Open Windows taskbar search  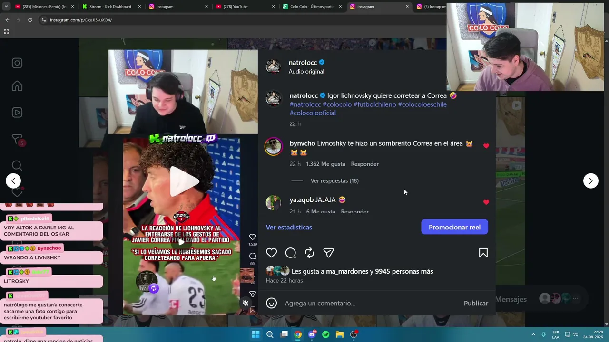tap(270, 334)
